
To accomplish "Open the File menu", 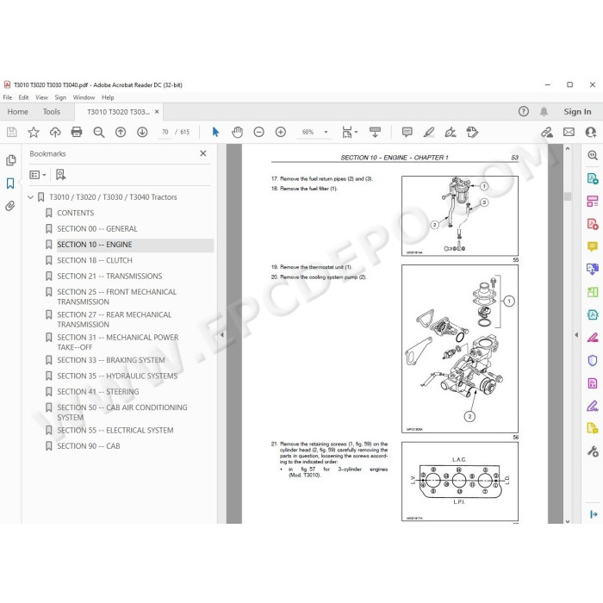I will point(7,97).
